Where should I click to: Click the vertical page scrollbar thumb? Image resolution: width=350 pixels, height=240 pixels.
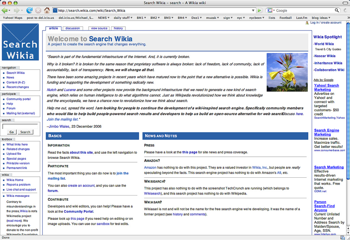click(x=348, y=100)
